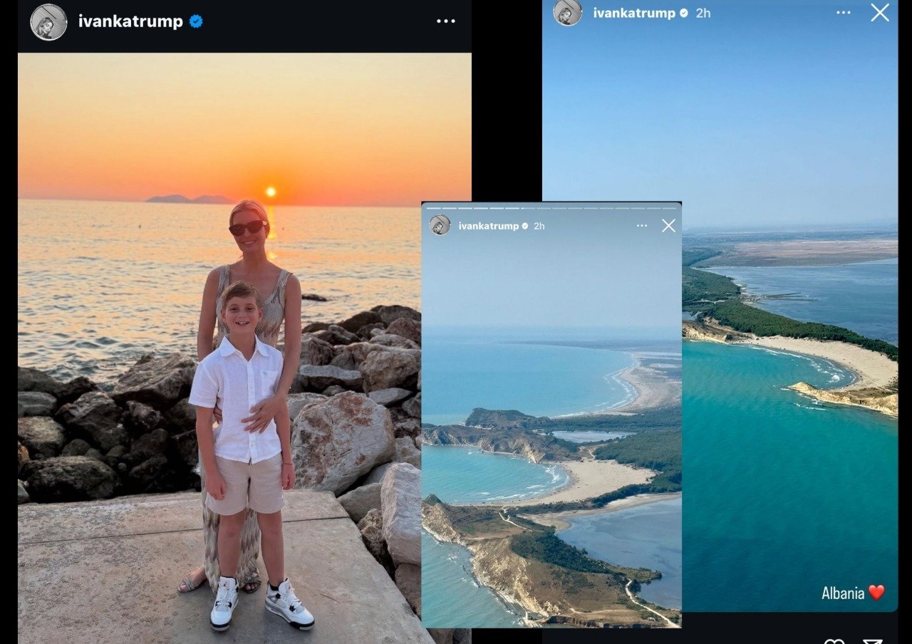
Task: Click the verified badge in the right story
Action: [684, 13]
